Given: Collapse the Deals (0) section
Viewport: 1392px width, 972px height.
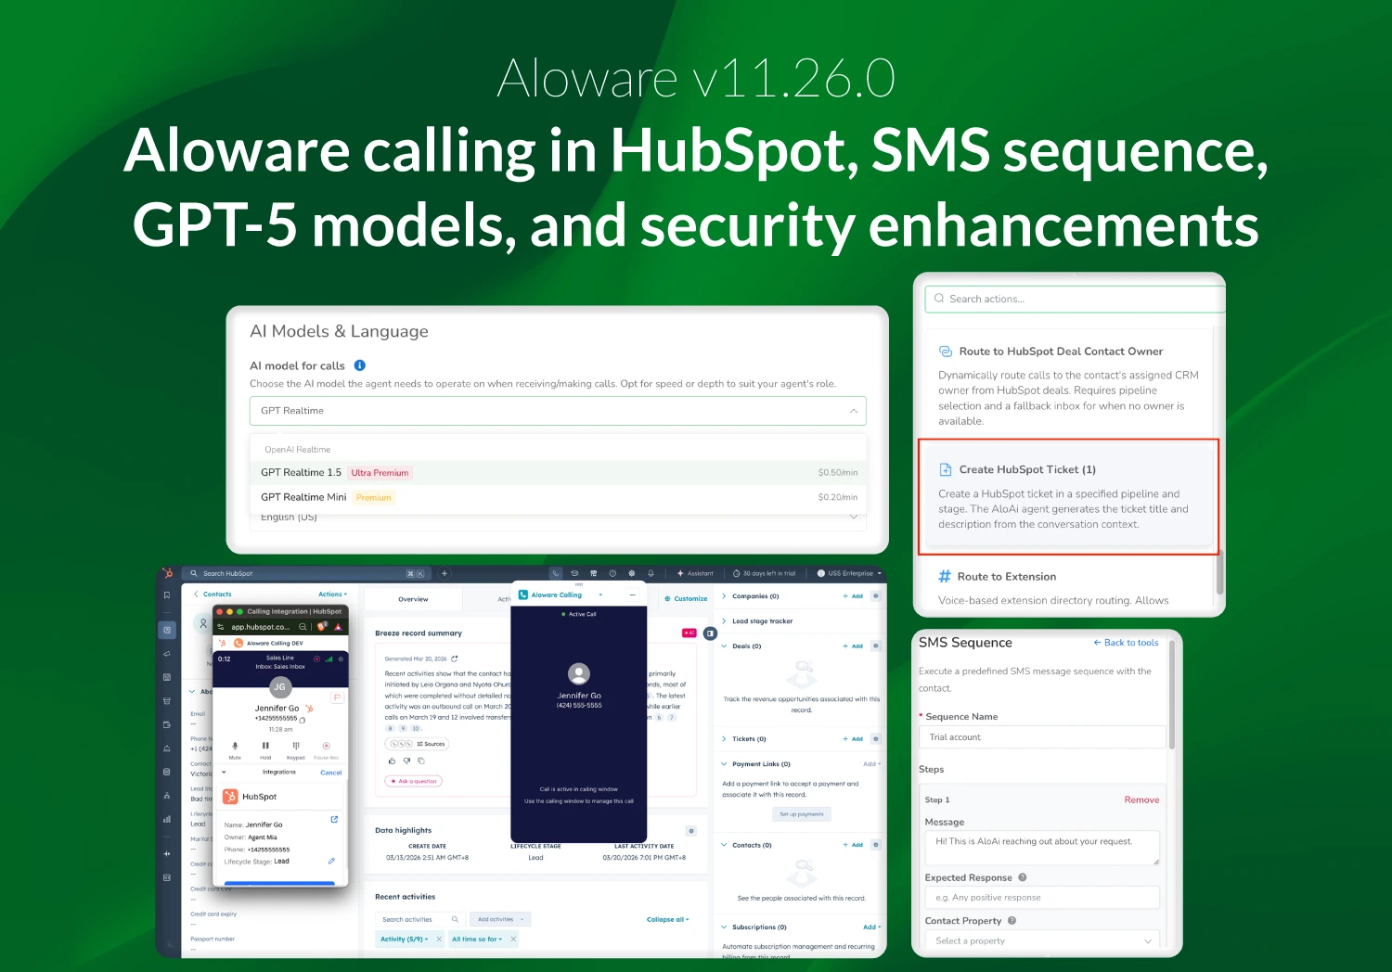Looking at the screenshot, I should click(724, 646).
